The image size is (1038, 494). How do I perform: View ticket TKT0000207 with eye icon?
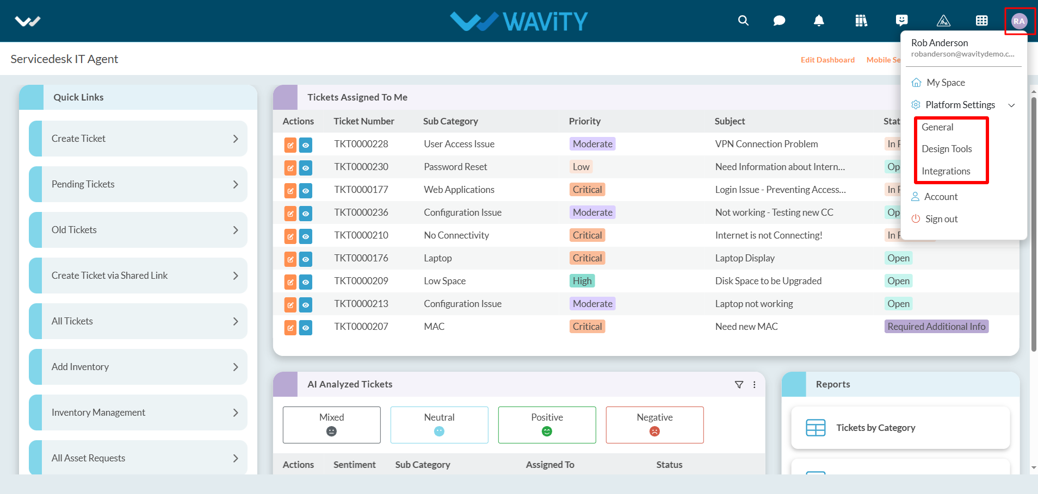point(306,328)
